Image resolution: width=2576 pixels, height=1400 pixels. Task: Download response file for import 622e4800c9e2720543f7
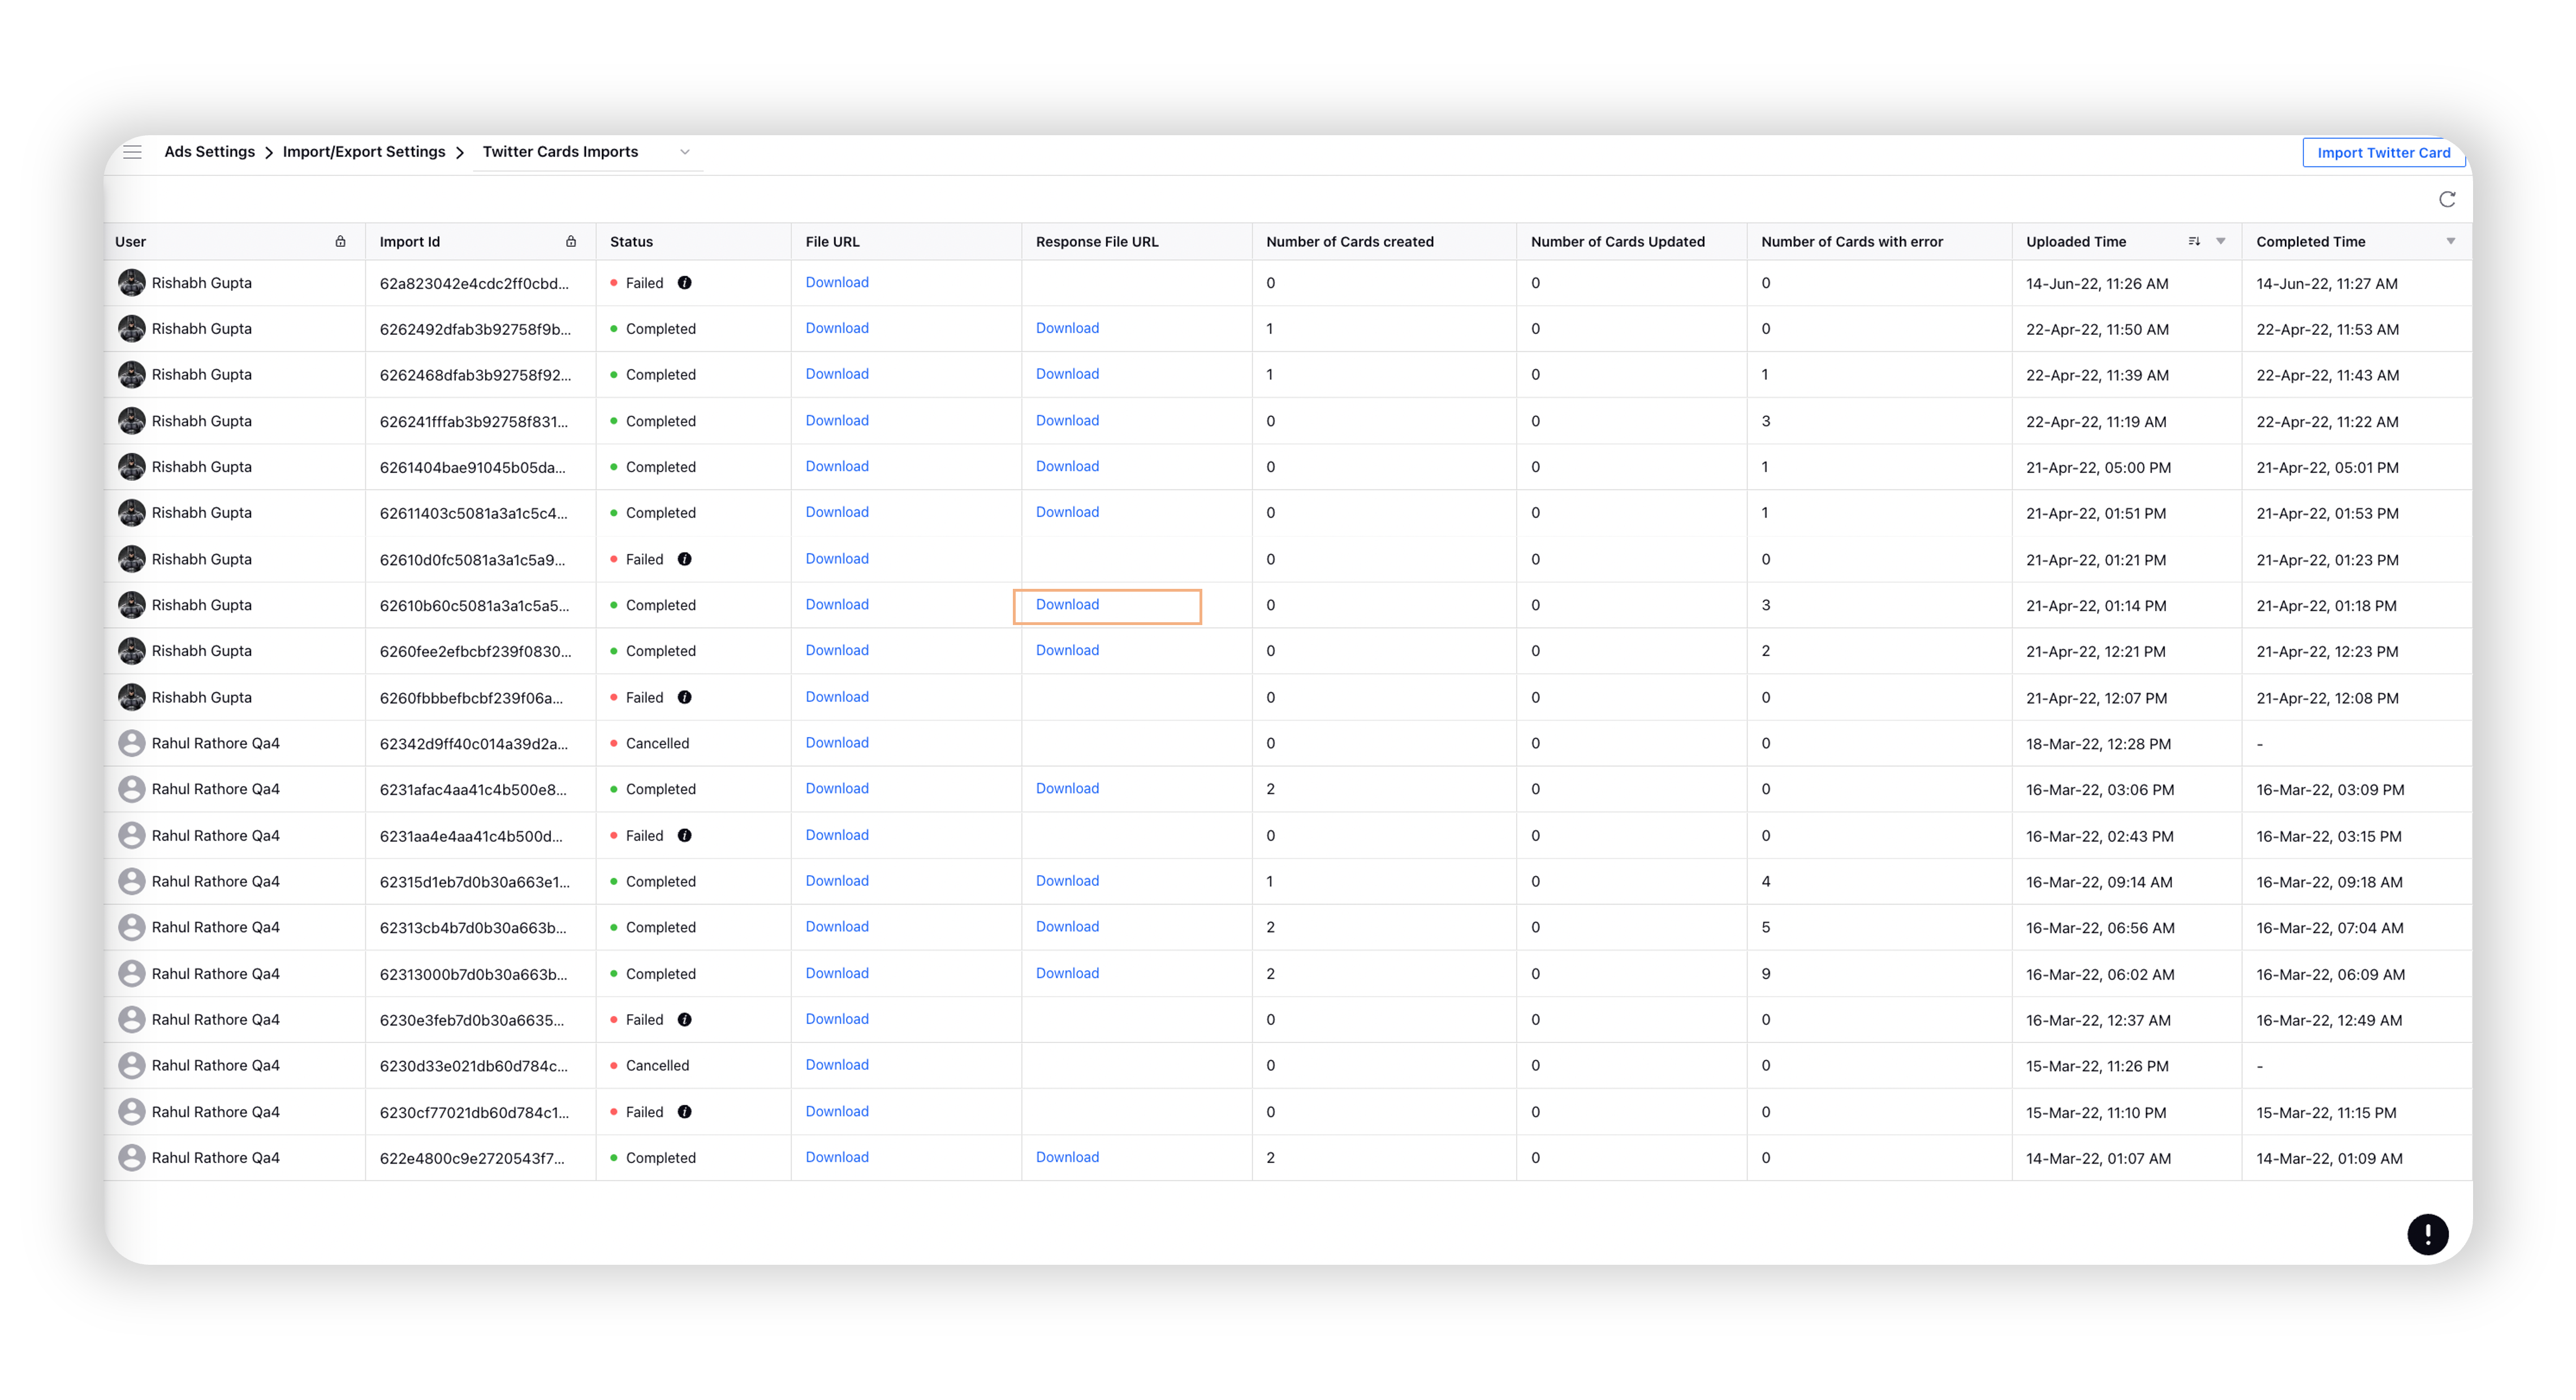point(1067,1156)
